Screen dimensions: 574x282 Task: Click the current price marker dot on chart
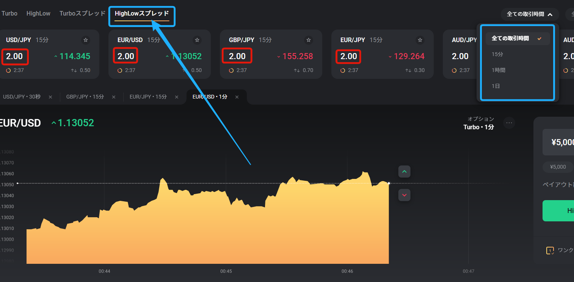point(389,183)
